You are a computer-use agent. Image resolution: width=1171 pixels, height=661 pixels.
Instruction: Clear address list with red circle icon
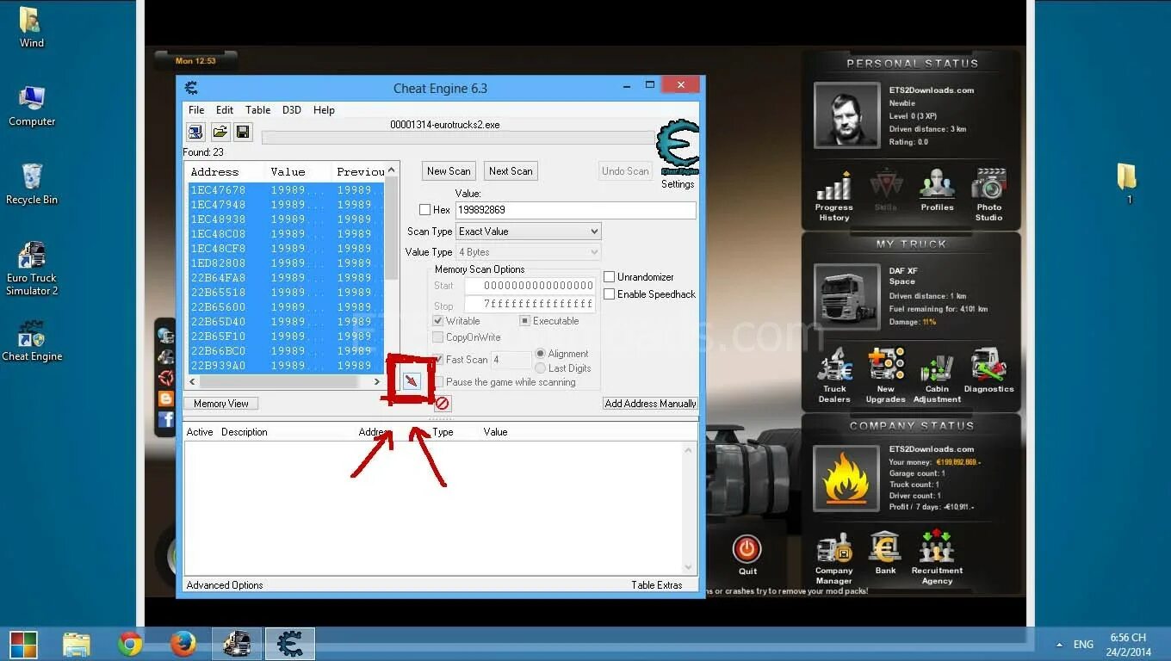(442, 403)
